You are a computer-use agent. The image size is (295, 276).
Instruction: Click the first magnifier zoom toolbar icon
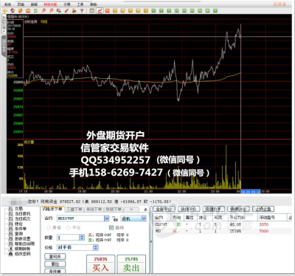tap(44, 10)
